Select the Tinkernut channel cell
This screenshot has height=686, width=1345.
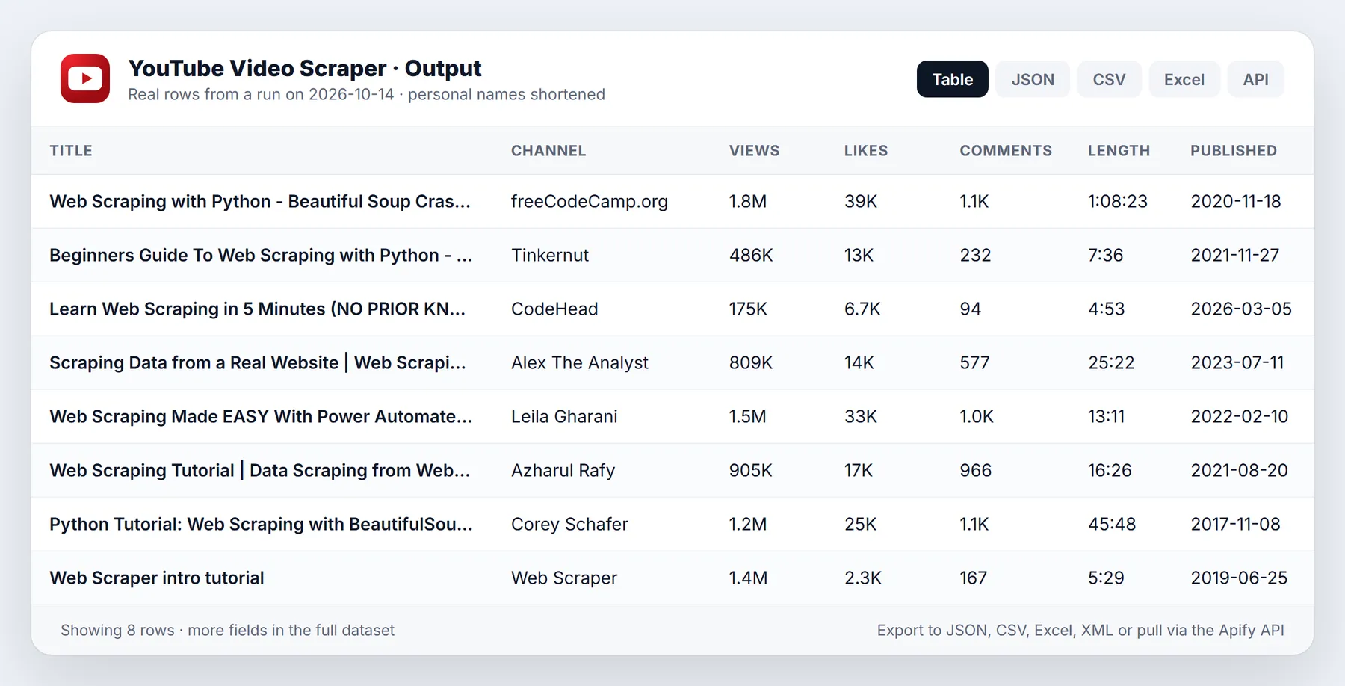point(550,256)
